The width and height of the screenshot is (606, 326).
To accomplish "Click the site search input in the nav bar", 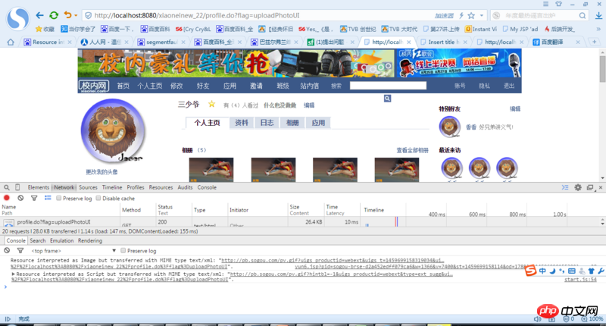I will point(388,86).
